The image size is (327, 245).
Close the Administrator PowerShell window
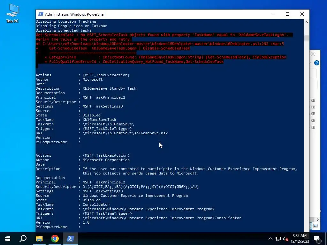point(302,14)
